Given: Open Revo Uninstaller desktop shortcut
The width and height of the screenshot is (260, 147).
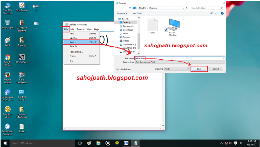Looking at the screenshot, I should 22,78.
